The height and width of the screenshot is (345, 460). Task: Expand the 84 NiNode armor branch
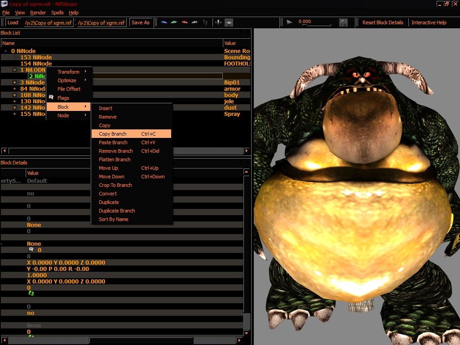click(15, 89)
